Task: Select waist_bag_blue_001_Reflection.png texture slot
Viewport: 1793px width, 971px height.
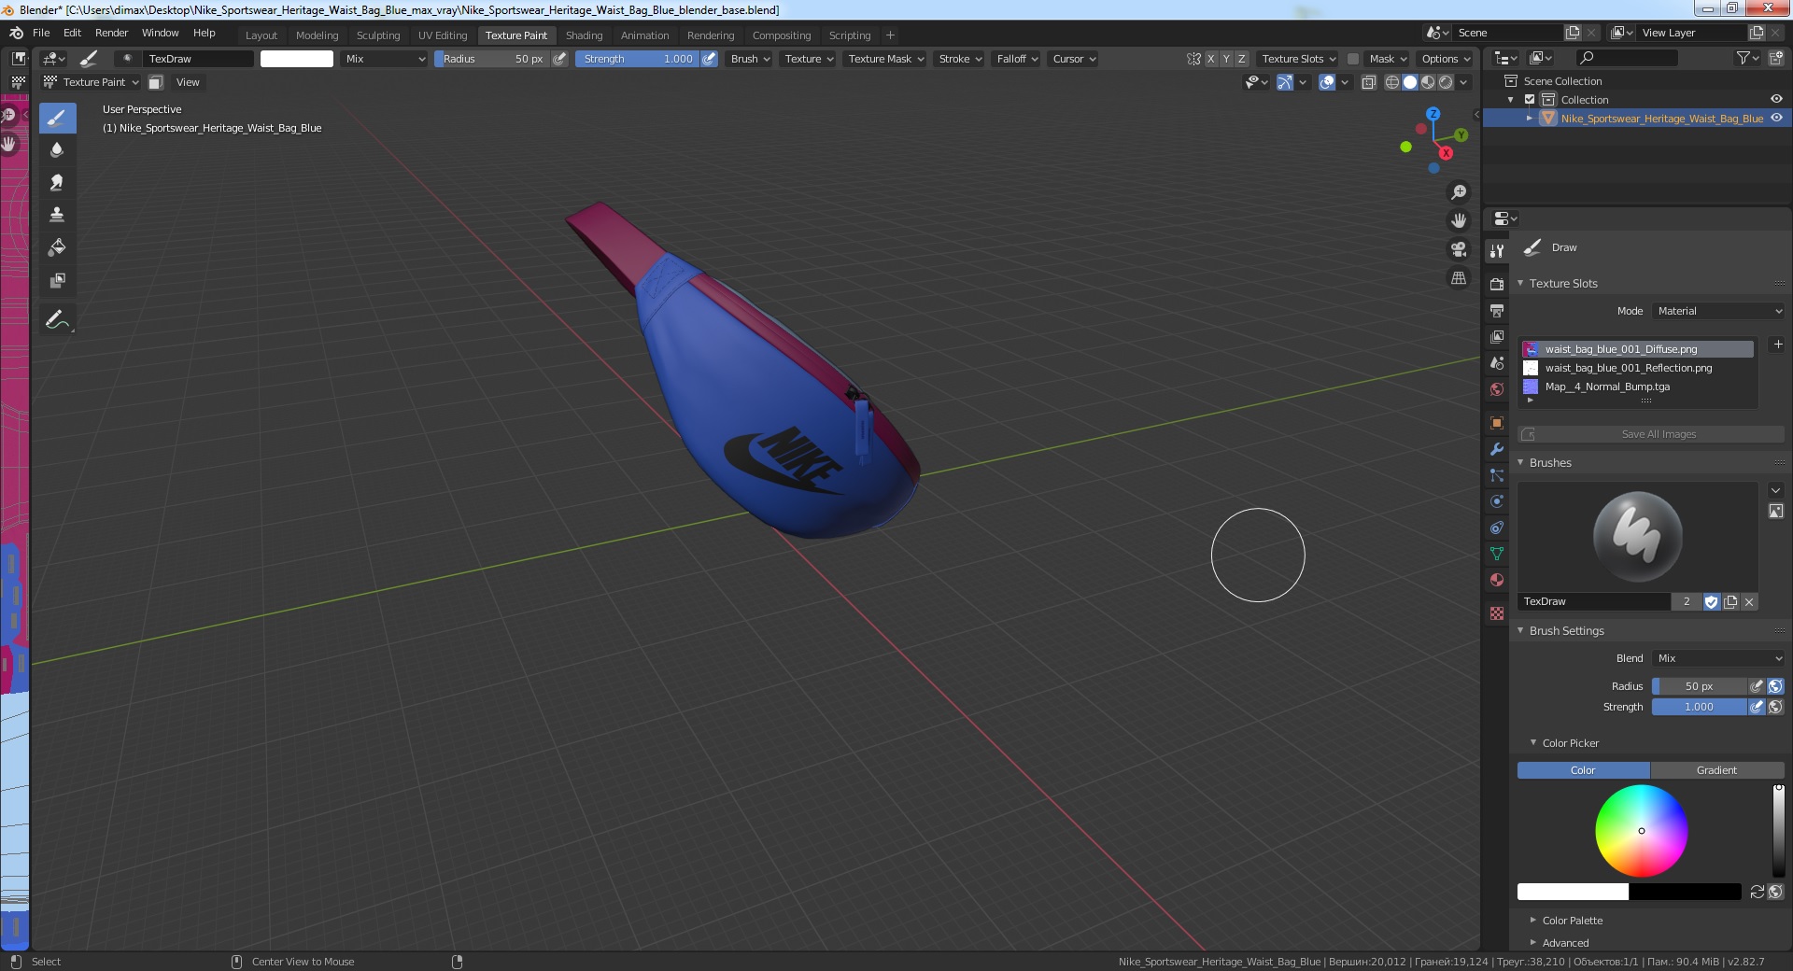Action: point(1637,368)
